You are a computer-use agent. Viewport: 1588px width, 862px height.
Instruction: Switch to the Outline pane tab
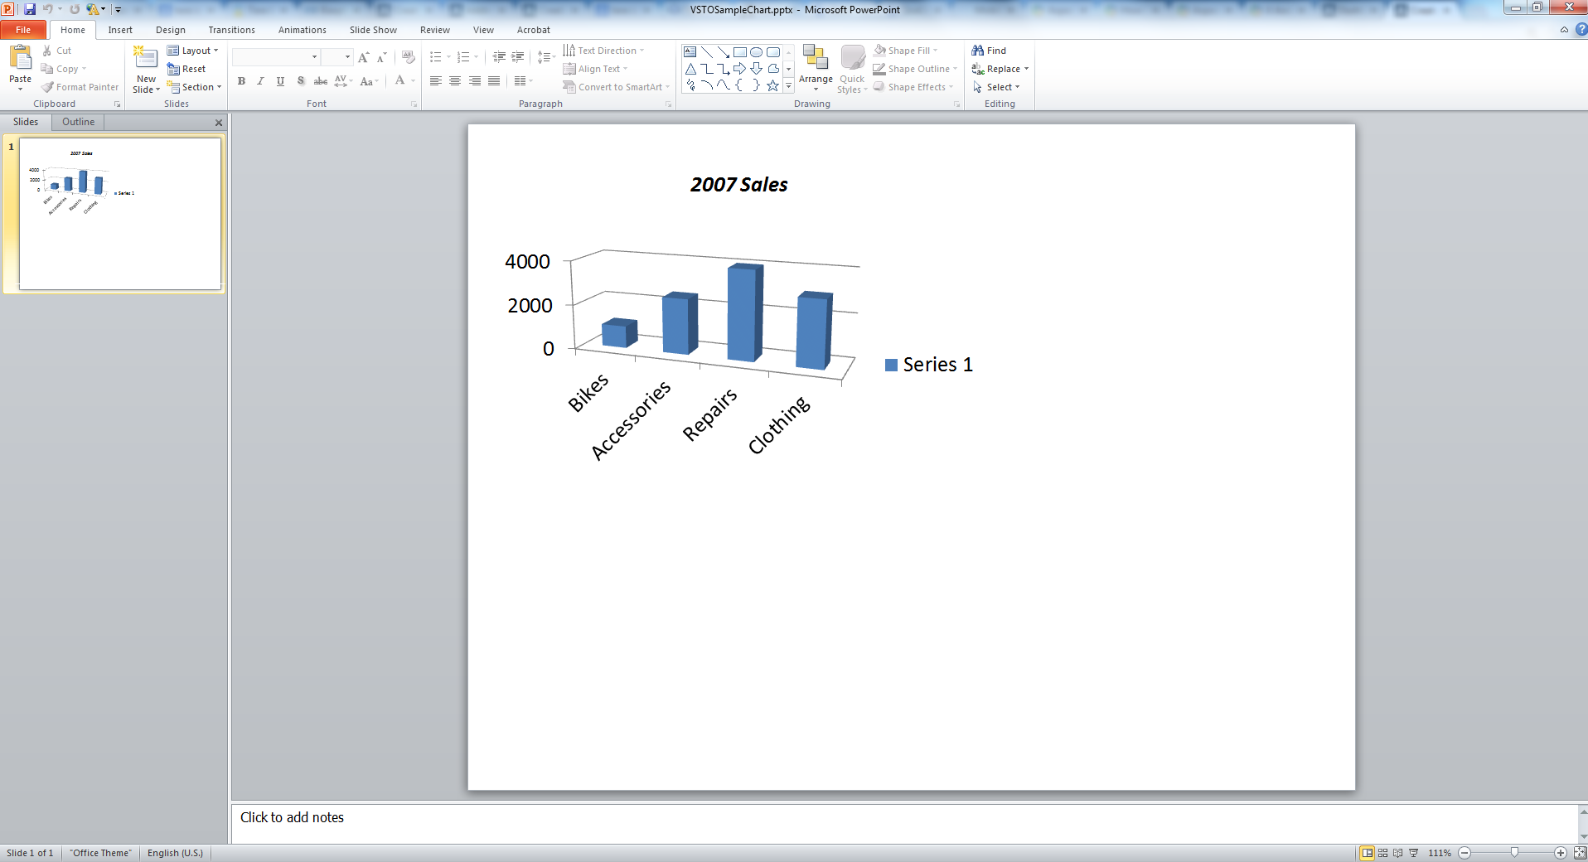78,122
